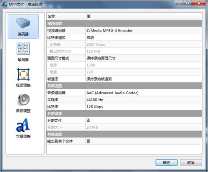Change 音频编码器 value AAC codec
This screenshot has height=172, width=208.
click(x=144, y=93)
